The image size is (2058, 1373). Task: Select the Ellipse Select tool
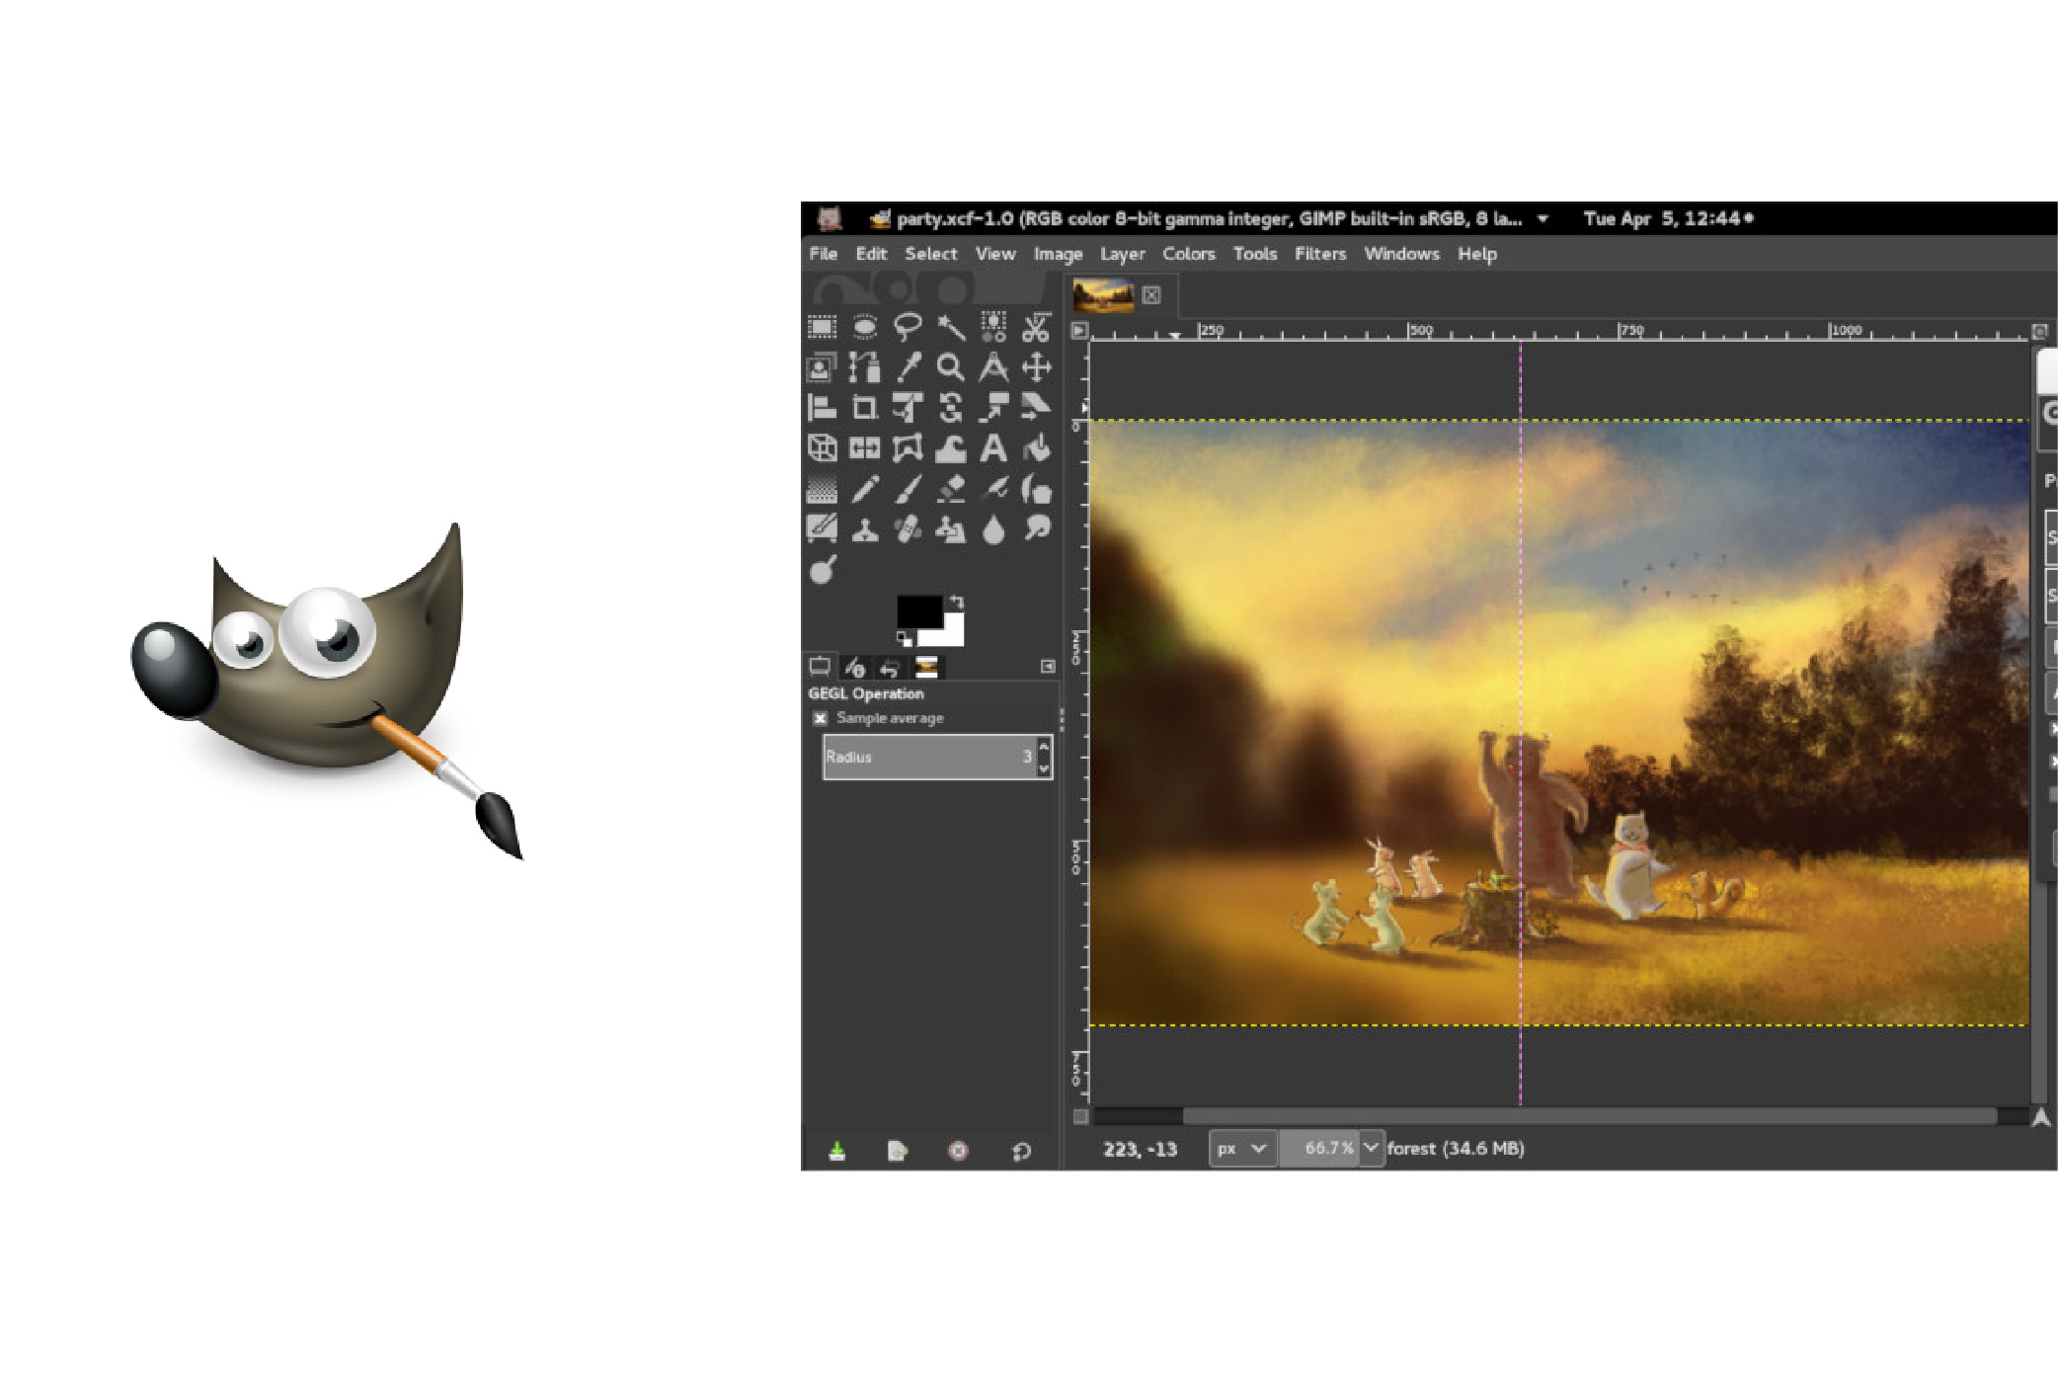(865, 327)
